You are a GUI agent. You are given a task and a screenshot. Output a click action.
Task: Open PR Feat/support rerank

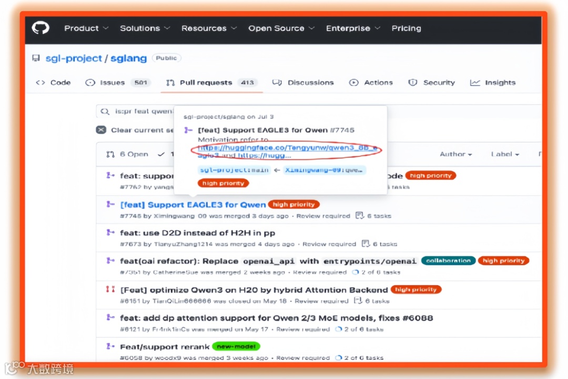165,347
